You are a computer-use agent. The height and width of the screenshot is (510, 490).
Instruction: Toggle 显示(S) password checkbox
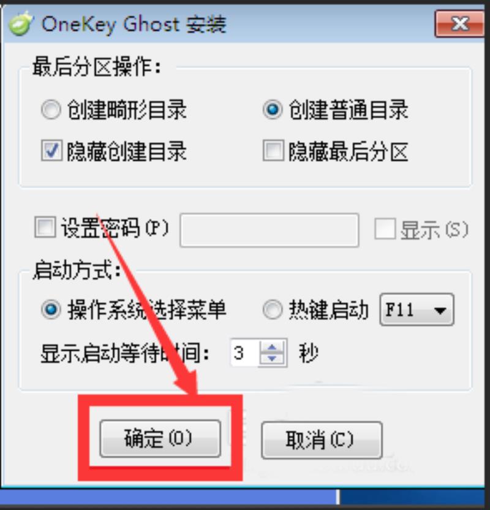click(x=385, y=229)
